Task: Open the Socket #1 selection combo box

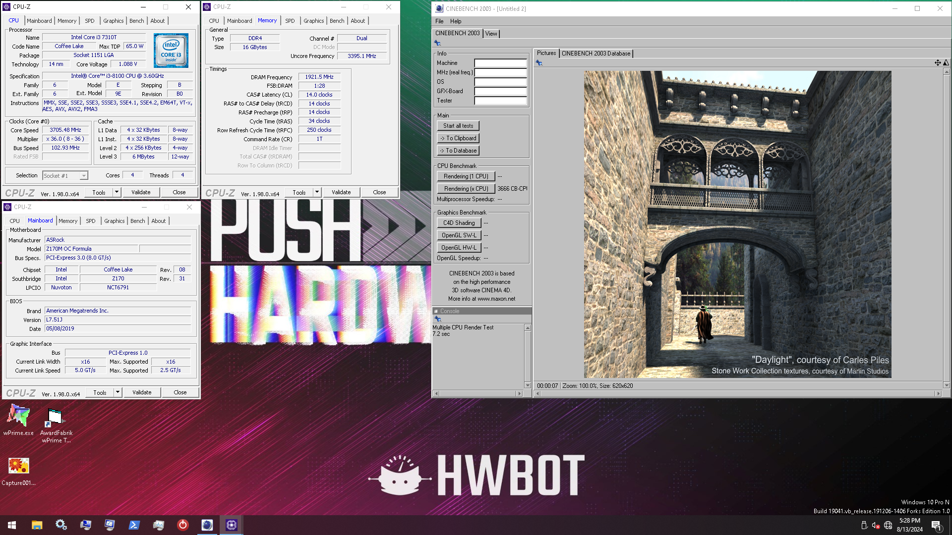Action: (65, 176)
